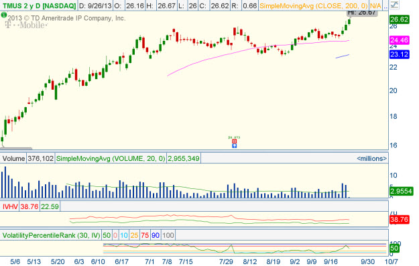Click the 6/17 date axis label
419x266 pixels.
pyautogui.click(x=122, y=261)
